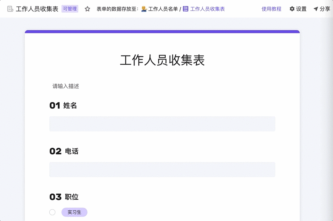The height and width of the screenshot is (221, 333).
Task: Focus the 姓名 input field
Action: [x=162, y=124]
